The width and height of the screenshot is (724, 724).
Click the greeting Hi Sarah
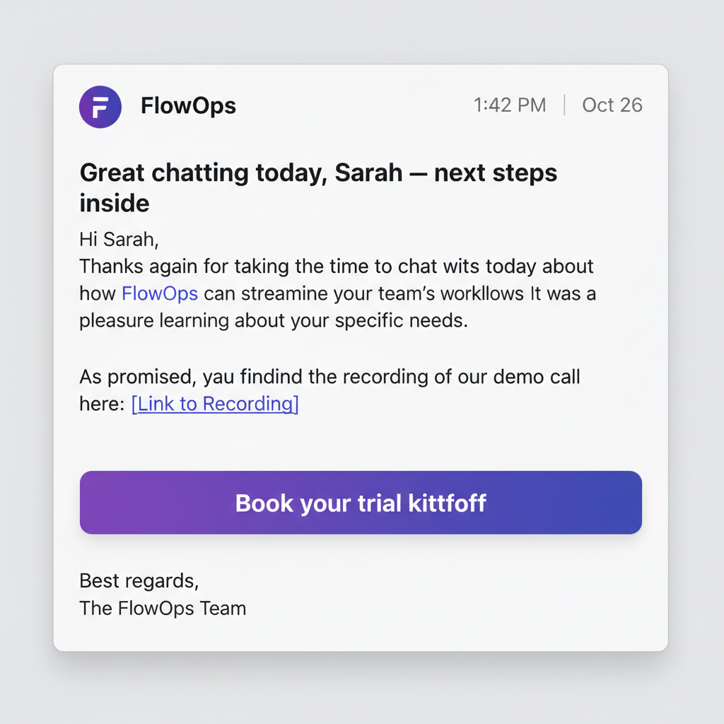pyautogui.click(x=118, y=239)
